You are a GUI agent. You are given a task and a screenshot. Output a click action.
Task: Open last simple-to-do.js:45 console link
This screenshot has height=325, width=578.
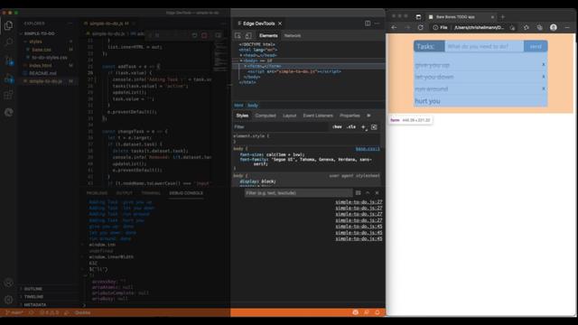(359, 238)
